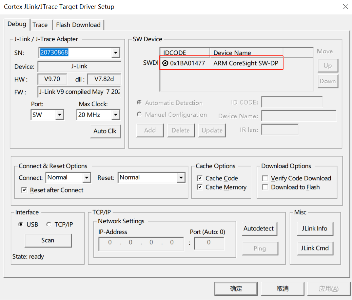Select the TCP/IP interface radio button
Screen dimensions: 352x300
click(x=49, y=224)
